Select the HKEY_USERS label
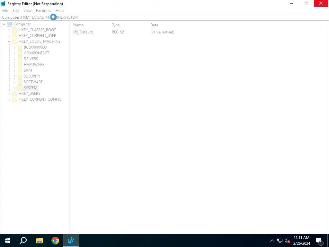The image size is (329, 247). pos(29,93)
